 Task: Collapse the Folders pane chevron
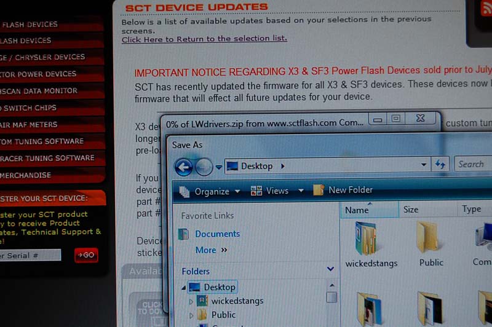330,269
